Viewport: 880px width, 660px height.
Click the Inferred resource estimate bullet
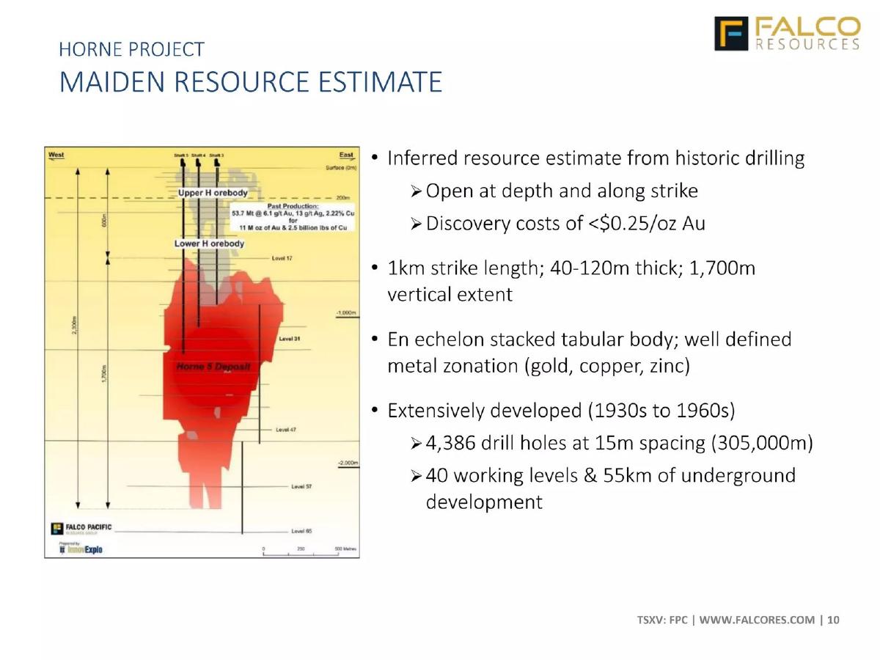595,158
